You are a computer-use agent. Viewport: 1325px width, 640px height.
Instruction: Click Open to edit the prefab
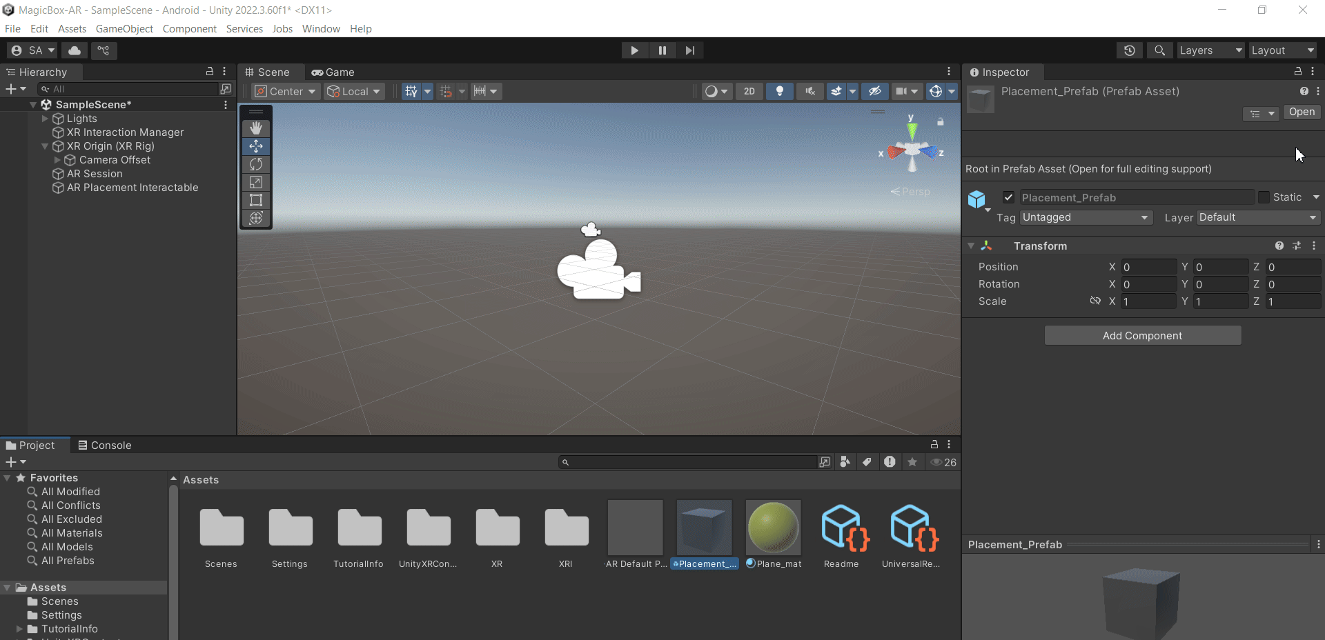pos(1302,112)
